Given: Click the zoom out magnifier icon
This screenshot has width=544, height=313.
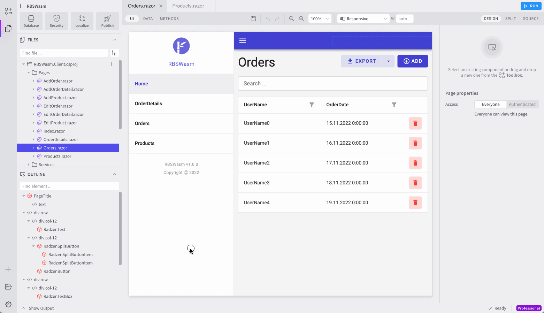Looking at the screenshot, I should pyautogui.click(x=292, y=19).
